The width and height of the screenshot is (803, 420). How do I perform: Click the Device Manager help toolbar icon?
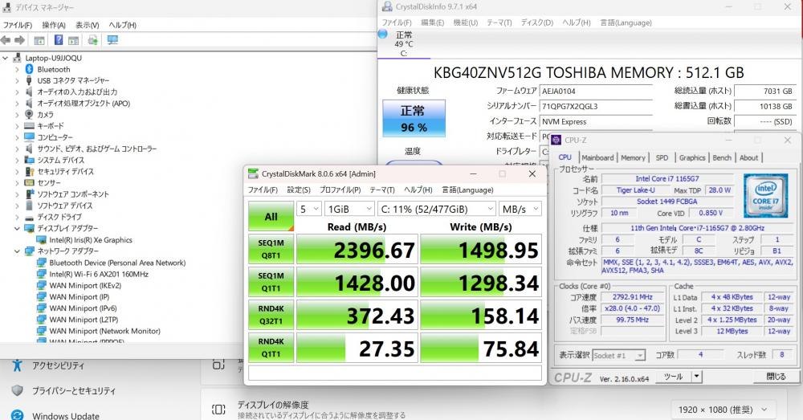point(59,40)
